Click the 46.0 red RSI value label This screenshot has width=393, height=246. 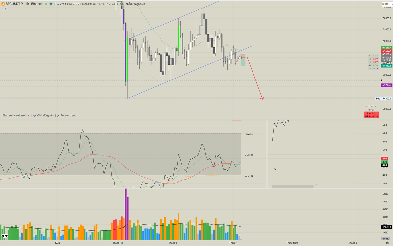(384, 158)
